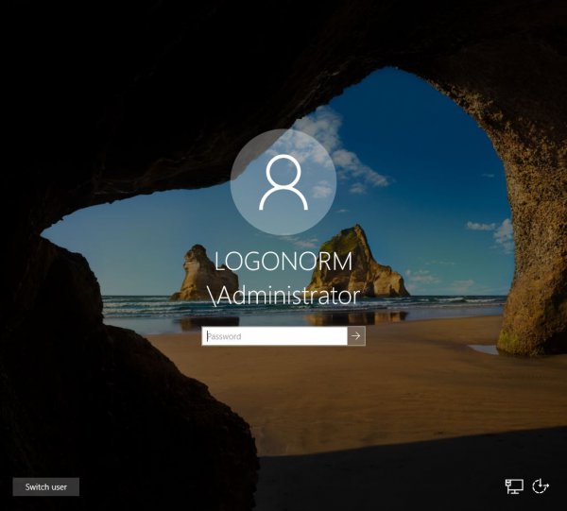Click the Switch user button
567x511 pixels.
(x=46, y=486)
